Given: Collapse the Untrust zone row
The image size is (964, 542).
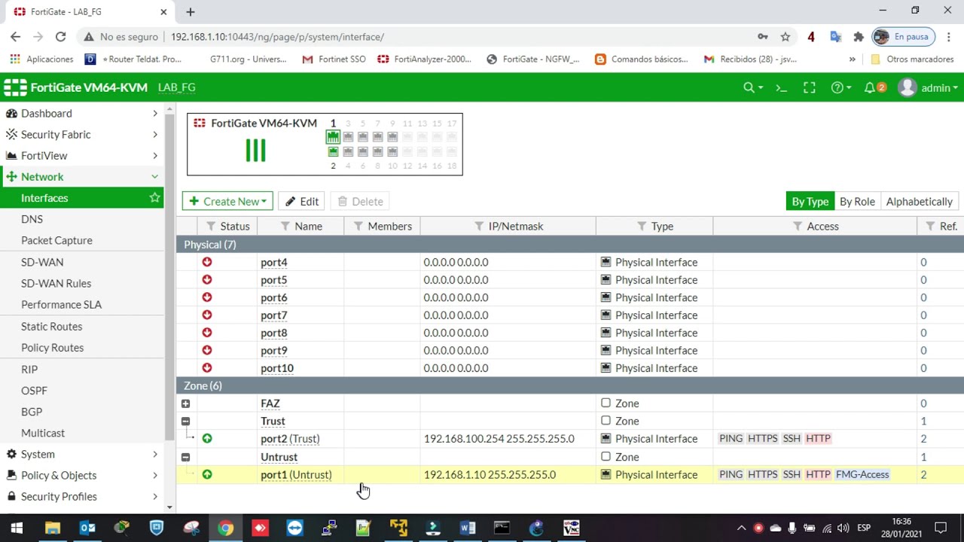Looking at the screenshot, I should 185,457.
